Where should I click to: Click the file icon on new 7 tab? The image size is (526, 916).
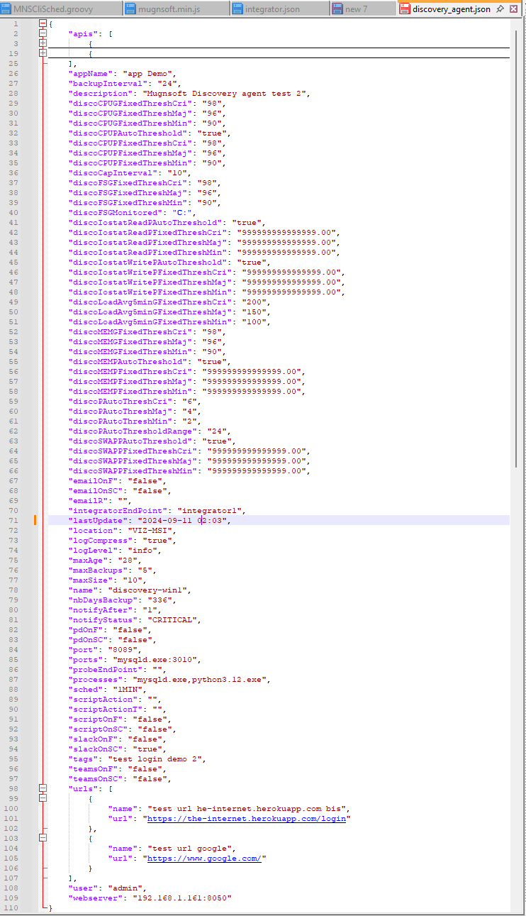[x=337, y=9]
